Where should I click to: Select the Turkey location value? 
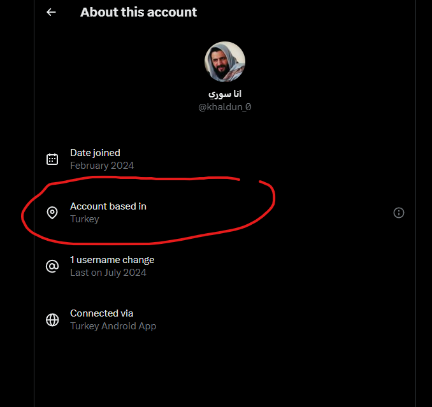coord(85,219)
